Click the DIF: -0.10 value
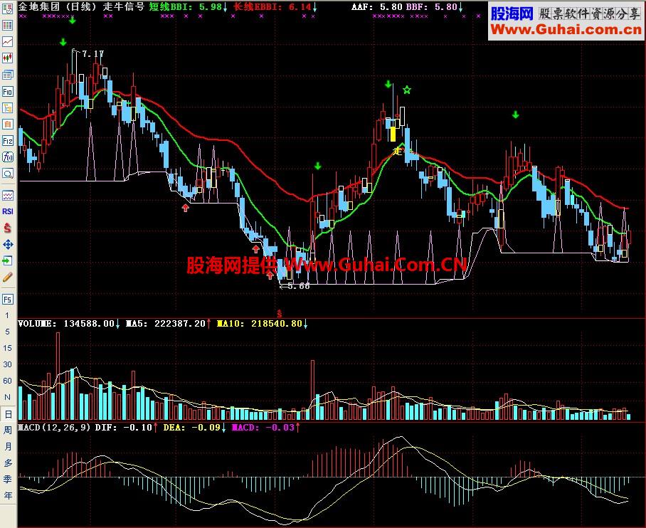This screenshot has width=646, height=528. tap(124, 428)
